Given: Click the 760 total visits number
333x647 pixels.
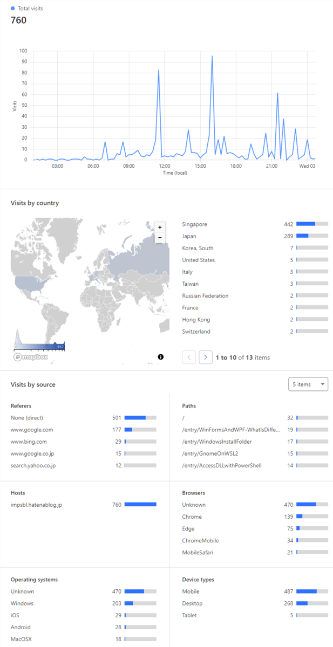Looking at the screenshot, I should click(x=18, y=20).
